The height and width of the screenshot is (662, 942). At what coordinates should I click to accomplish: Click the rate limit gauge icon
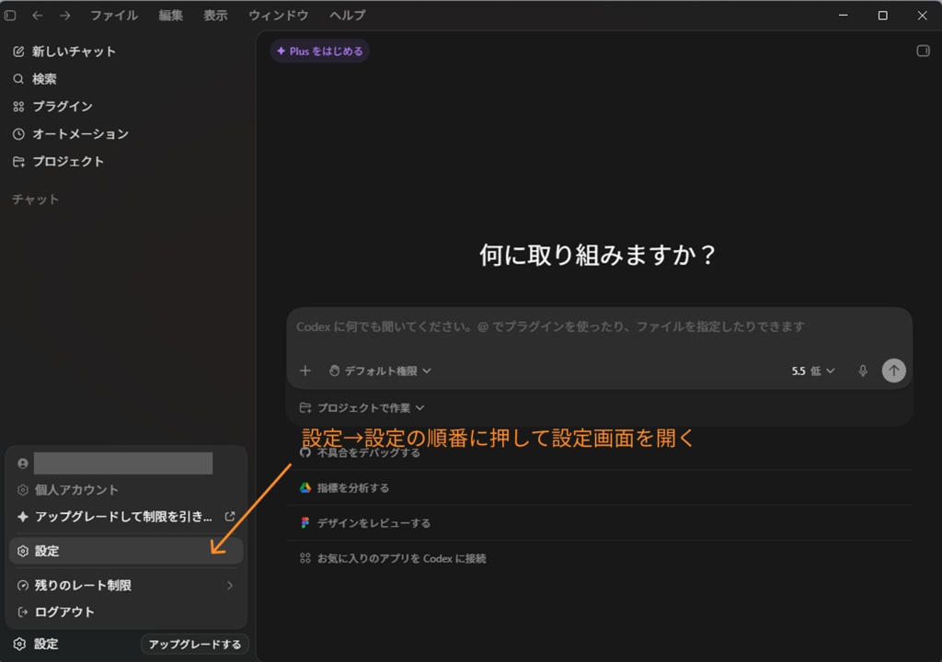tap(23, 585)
